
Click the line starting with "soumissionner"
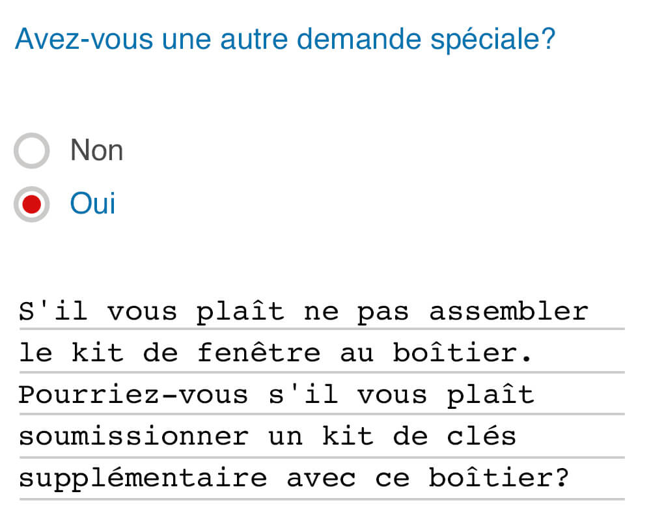267,437
